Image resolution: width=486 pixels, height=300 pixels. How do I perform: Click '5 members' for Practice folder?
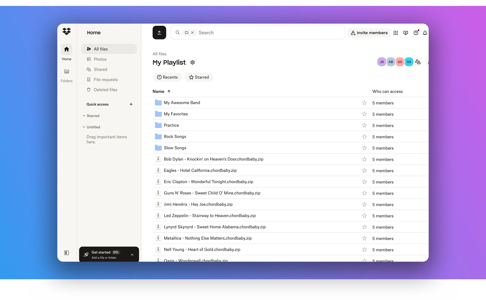pos(383,126)
